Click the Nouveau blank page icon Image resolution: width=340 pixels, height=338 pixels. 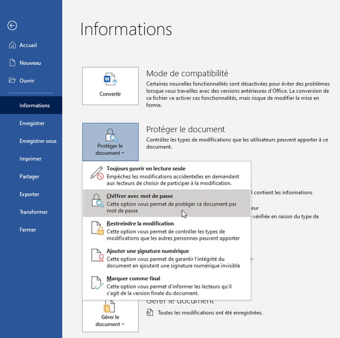click(x=12, y=63)
